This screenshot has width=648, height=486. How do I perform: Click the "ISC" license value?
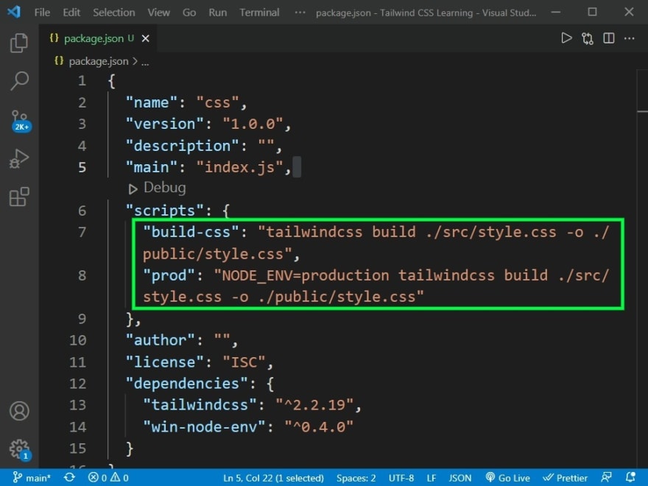[x=244, y=362]
